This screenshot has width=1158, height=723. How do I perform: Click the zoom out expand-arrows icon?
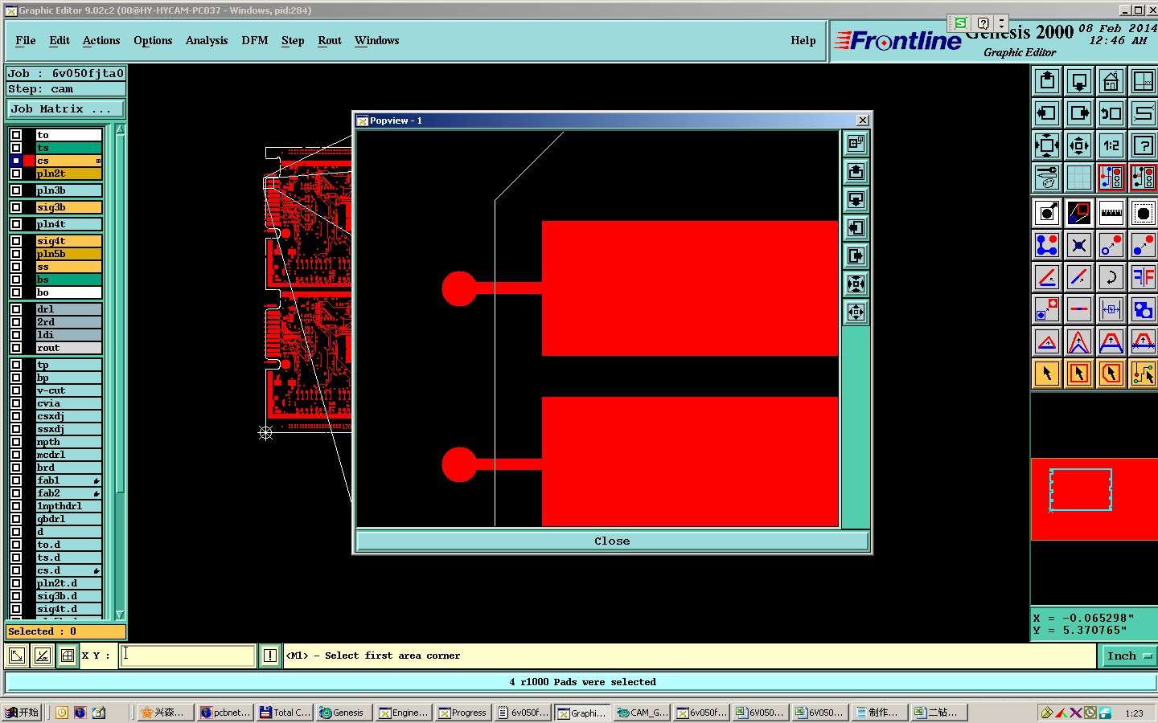tap(1047, 145)
